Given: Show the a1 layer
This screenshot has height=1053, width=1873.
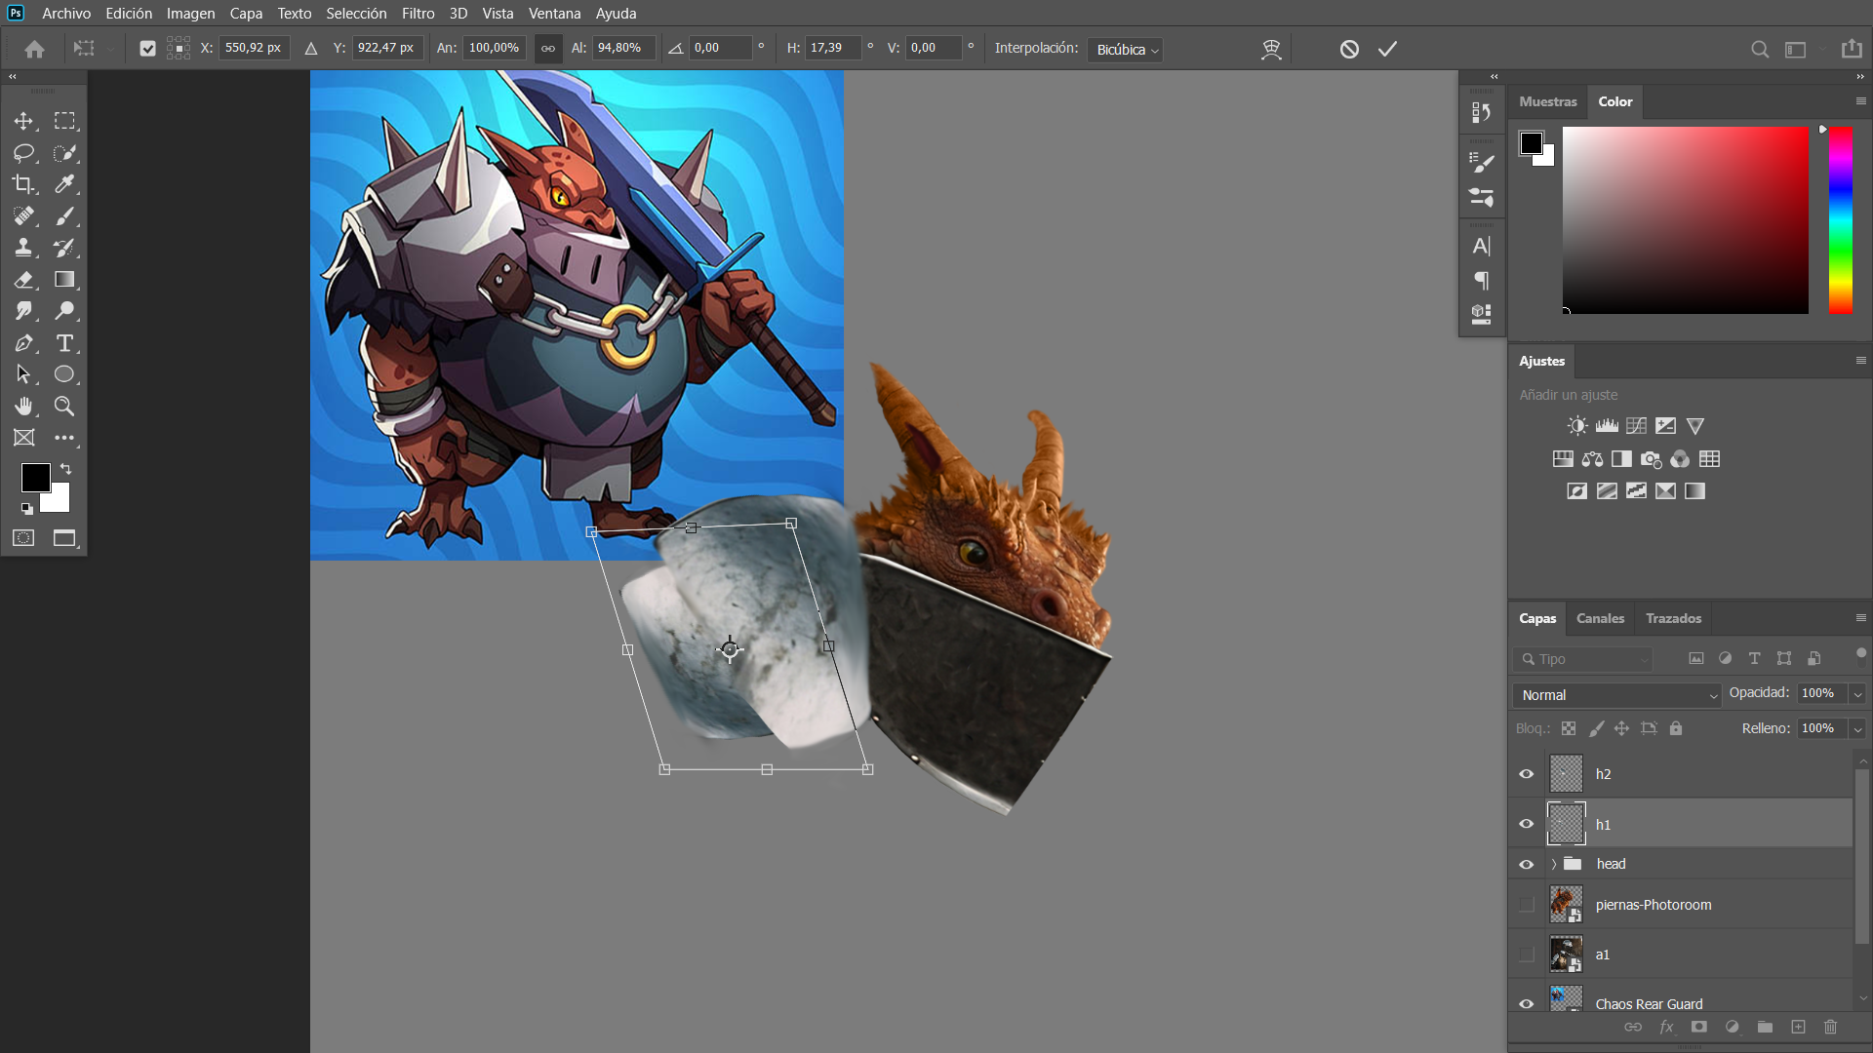Looking at the screenshot, I should click(1527, 955).
